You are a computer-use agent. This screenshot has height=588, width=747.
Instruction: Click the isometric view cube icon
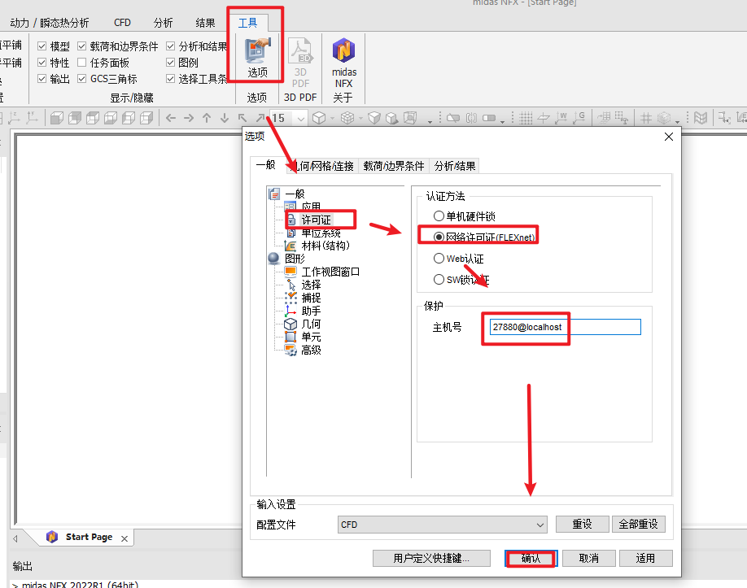coord(319,118)
